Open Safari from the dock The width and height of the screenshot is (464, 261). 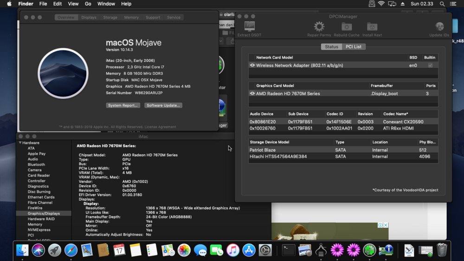point(71,250)
